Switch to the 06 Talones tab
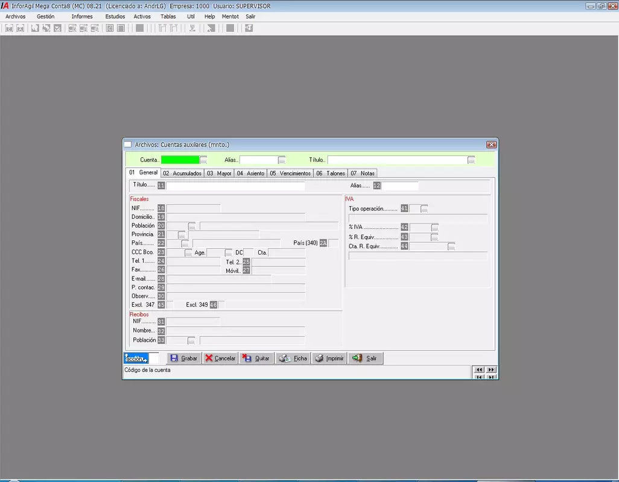619x482 pixels. [331, 174]
